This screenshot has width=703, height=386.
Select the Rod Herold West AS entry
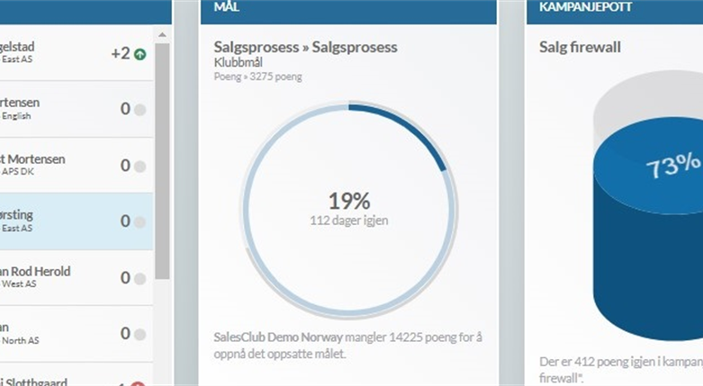77,277
